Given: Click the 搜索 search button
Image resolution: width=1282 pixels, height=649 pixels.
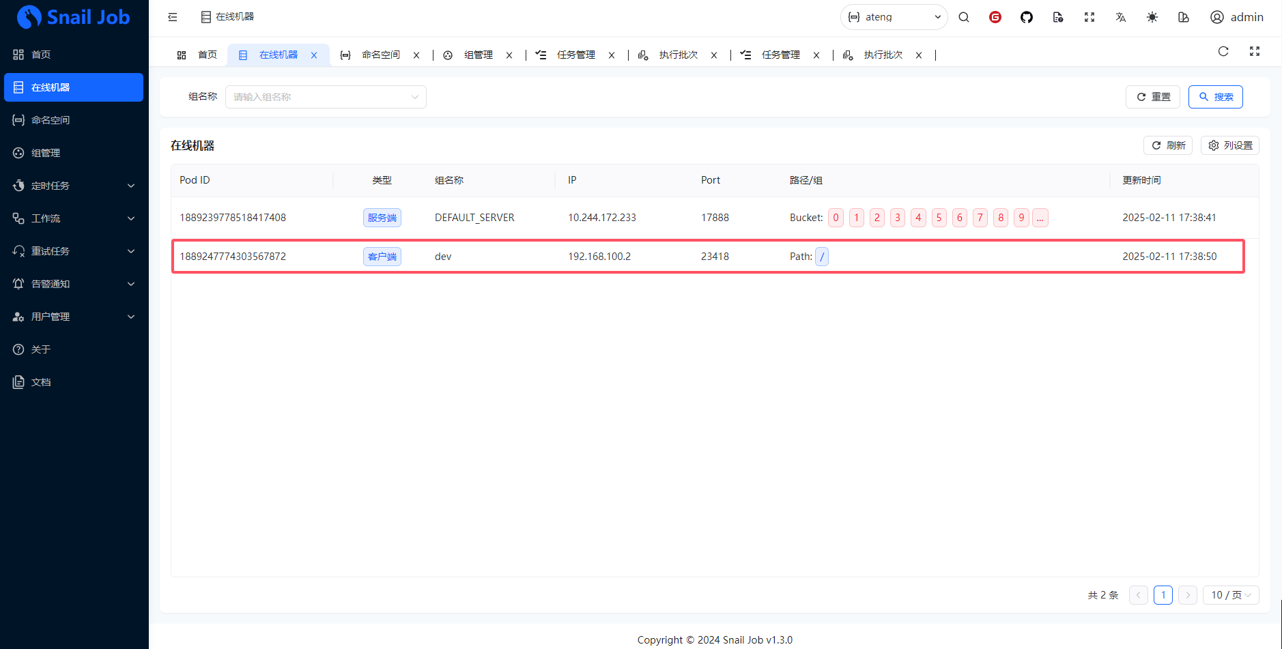Looking at the screenshot, I should [1215, 97].
